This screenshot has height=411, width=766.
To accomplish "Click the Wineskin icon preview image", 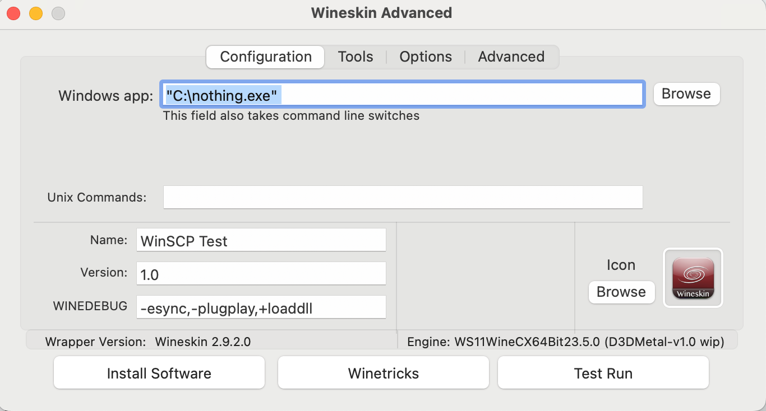I will (693, 278).
